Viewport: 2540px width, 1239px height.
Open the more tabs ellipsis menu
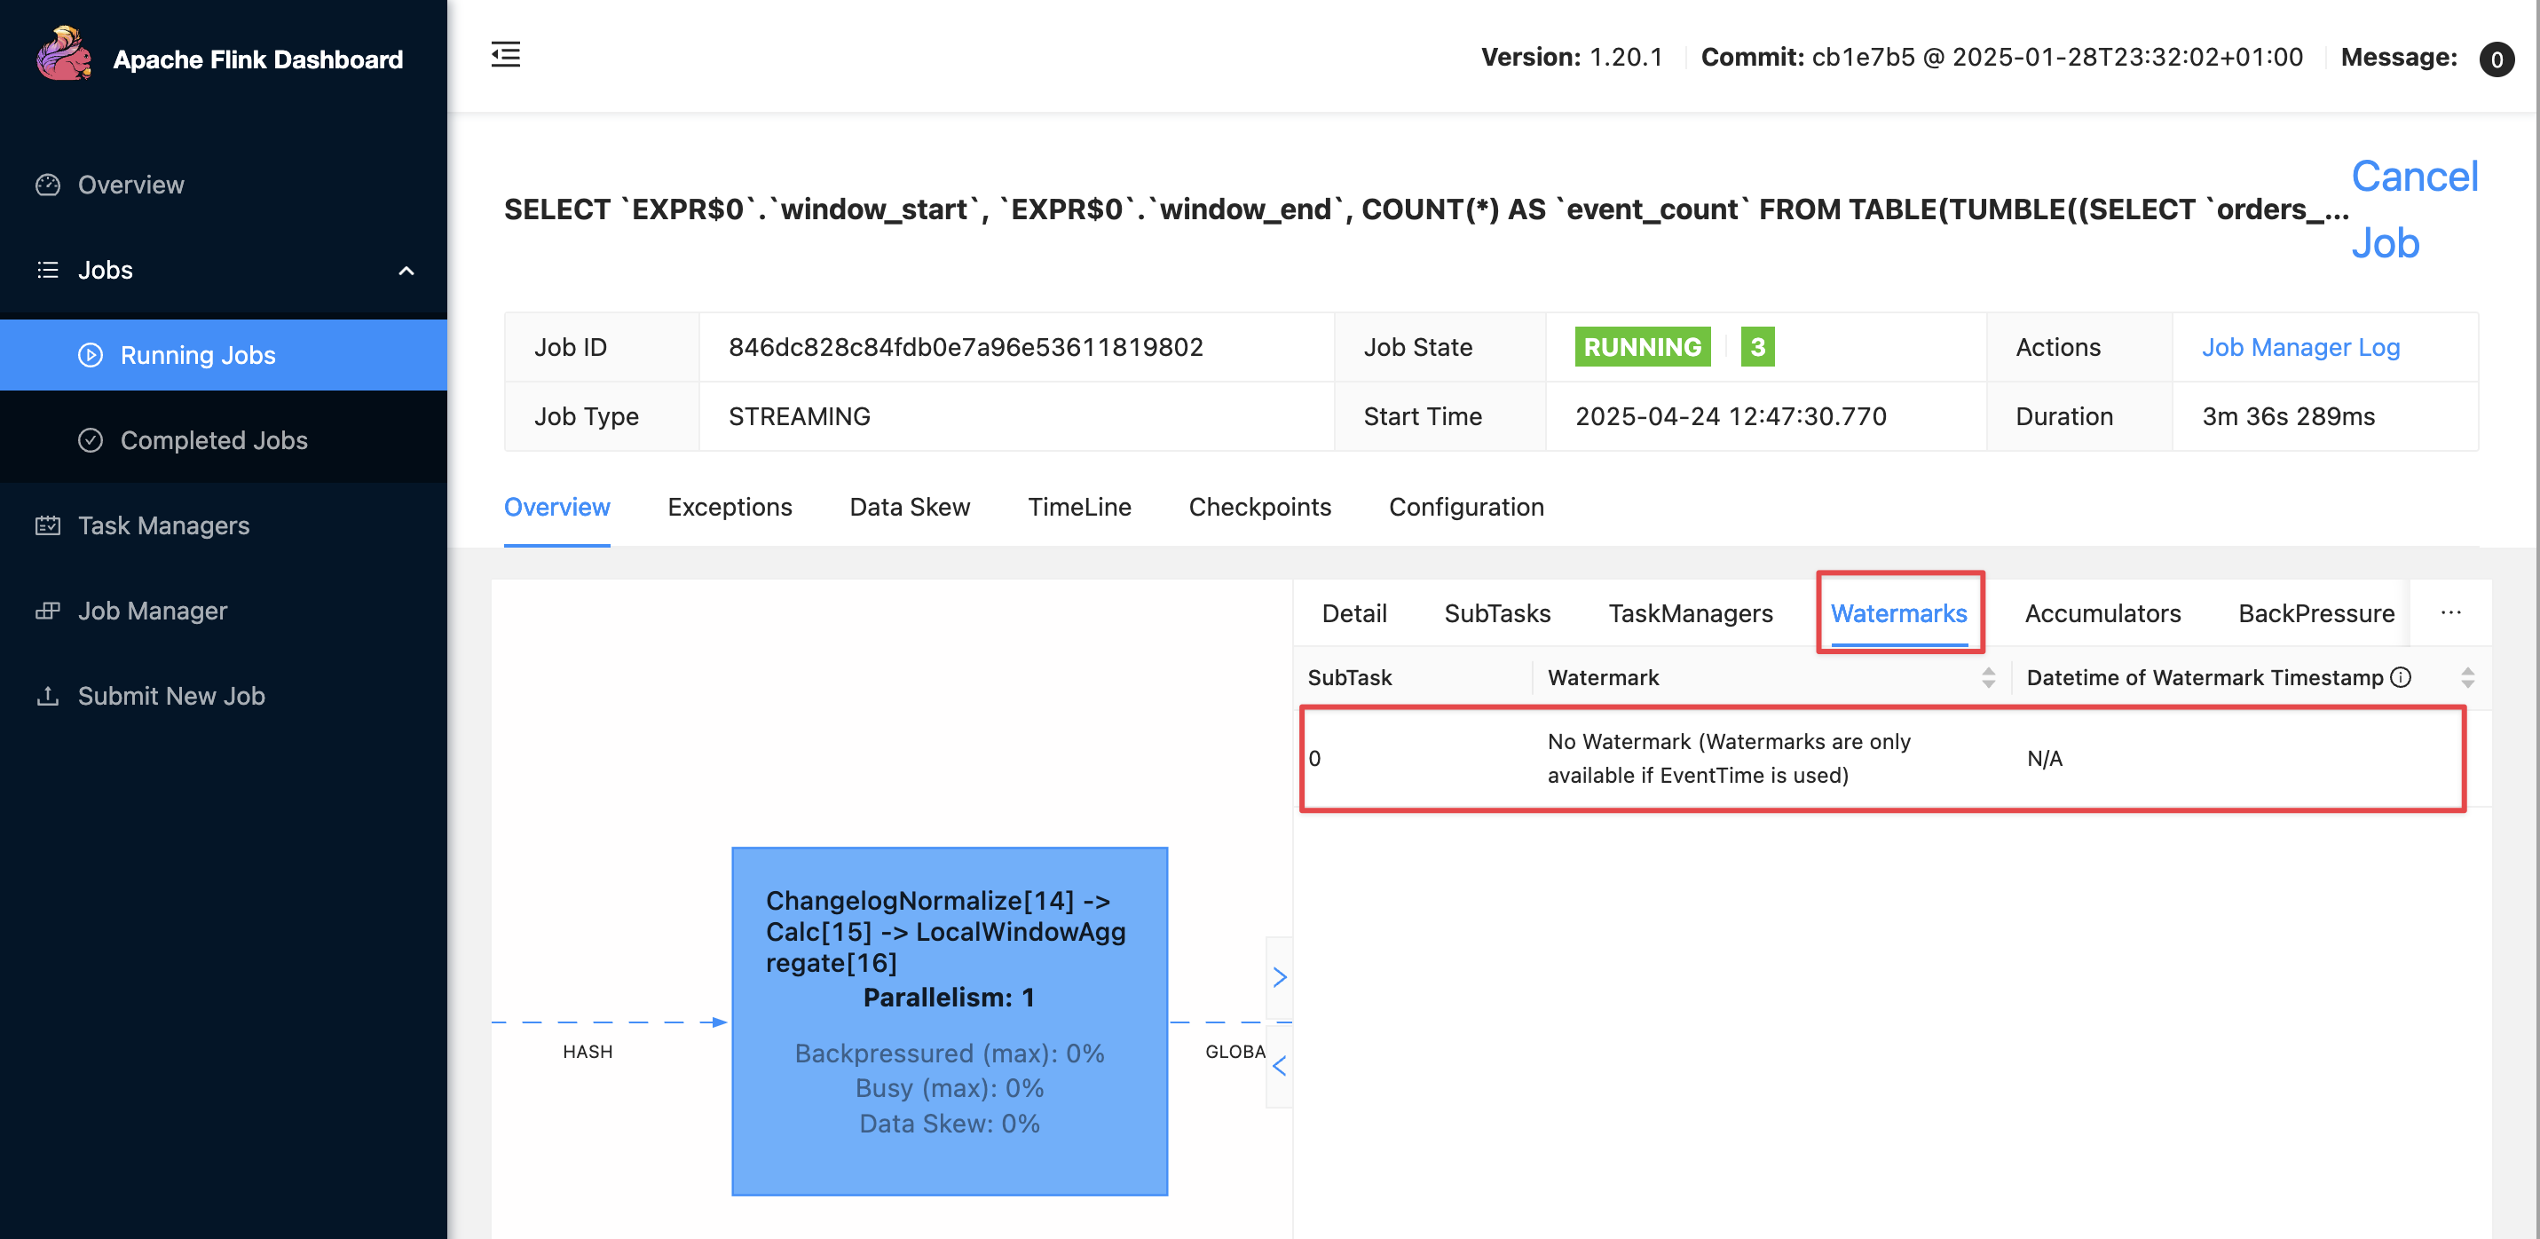point(2450,612)
